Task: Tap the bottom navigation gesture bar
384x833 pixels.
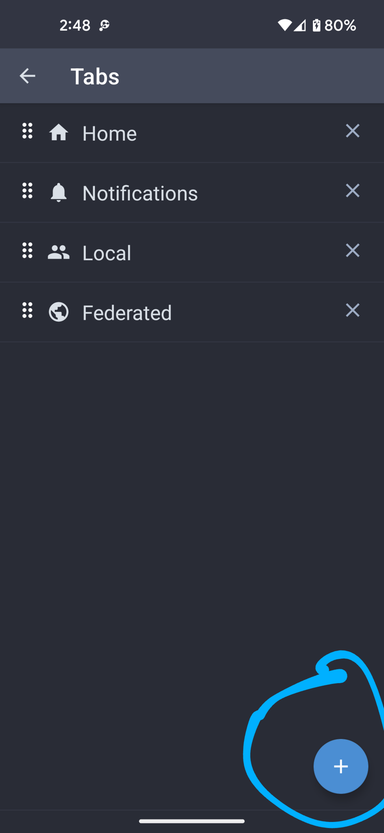Action: click(192, 821)
